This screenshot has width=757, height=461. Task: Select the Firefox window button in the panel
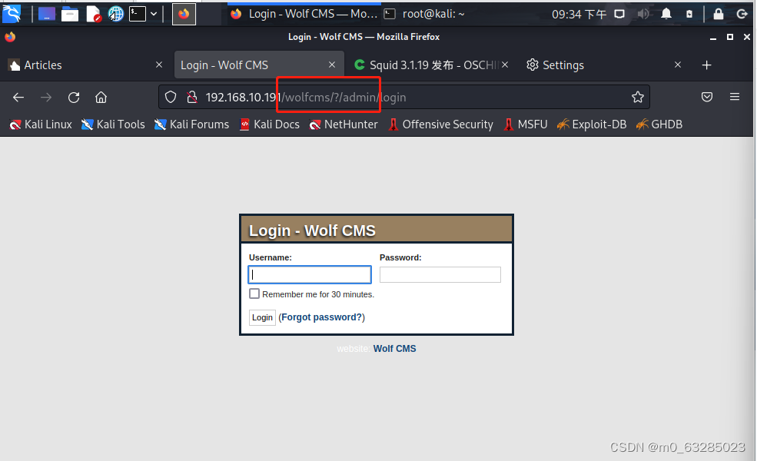click(x=184, y=14)
